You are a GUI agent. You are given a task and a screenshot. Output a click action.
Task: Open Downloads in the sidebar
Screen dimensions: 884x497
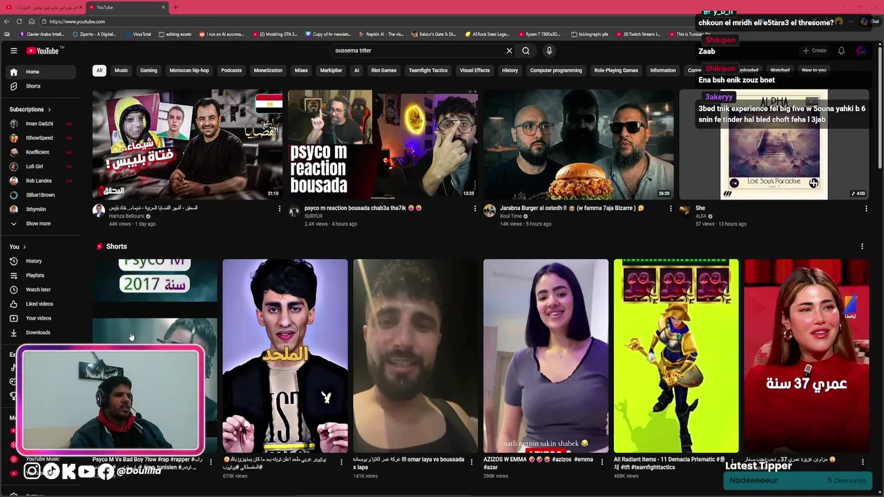pyautogui.click(x=41, y=333)
